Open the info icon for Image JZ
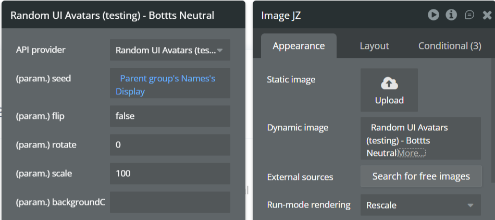 click(451, 15)
